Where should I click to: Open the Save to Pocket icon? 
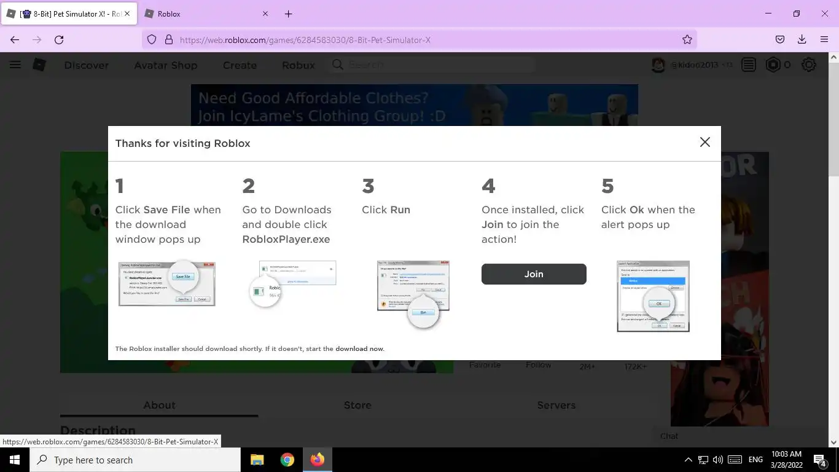(x=779, y=39)
